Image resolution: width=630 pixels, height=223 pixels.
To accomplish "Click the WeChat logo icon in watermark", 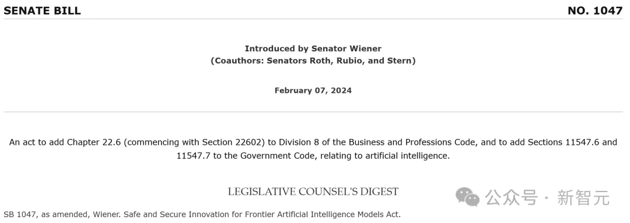I will (x=467, y=197).
